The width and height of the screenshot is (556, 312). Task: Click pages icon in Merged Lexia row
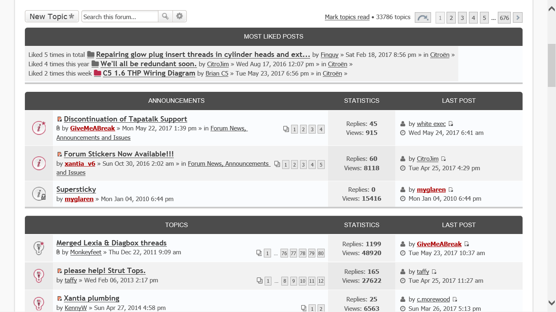pos(259,253)
